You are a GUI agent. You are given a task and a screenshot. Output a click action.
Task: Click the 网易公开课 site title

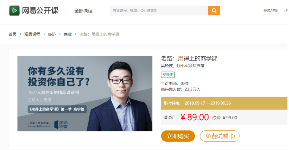pos(40,10)
